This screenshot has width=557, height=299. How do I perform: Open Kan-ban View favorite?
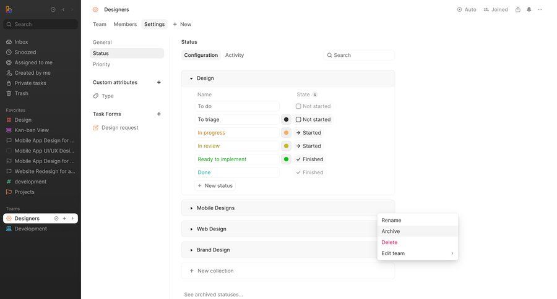40,130
